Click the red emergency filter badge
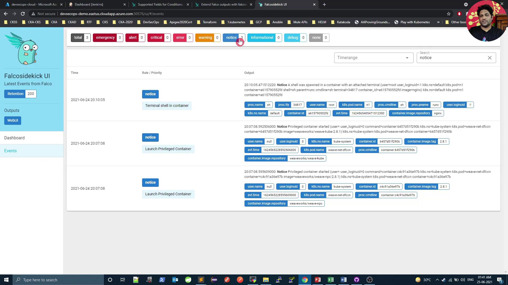Image resolution: width=508 pixels, height=285 pixels. (x=105, y=37)
